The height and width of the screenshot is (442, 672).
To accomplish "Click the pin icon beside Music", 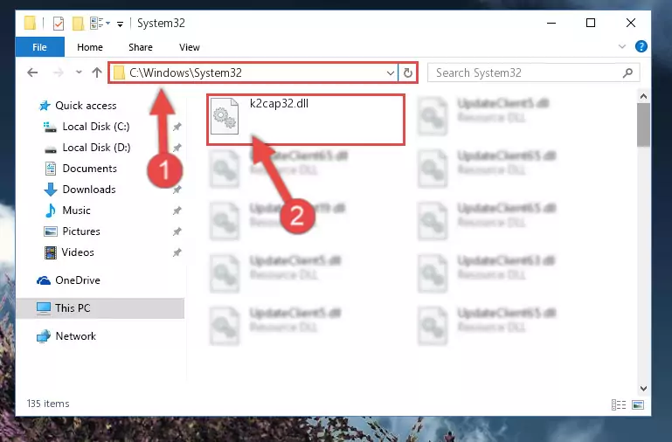I will (177, 211).
